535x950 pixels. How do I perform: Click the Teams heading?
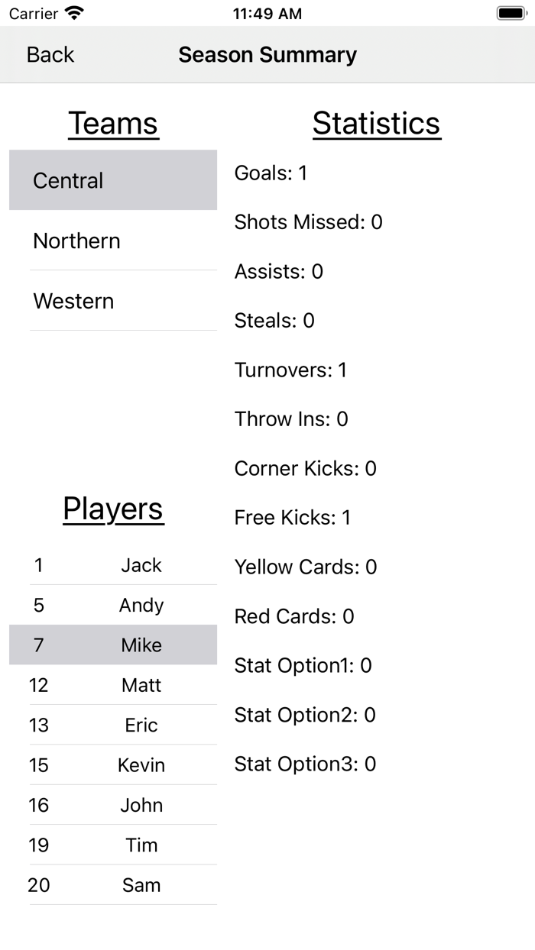pyautogui.click(x=113, y=123)
